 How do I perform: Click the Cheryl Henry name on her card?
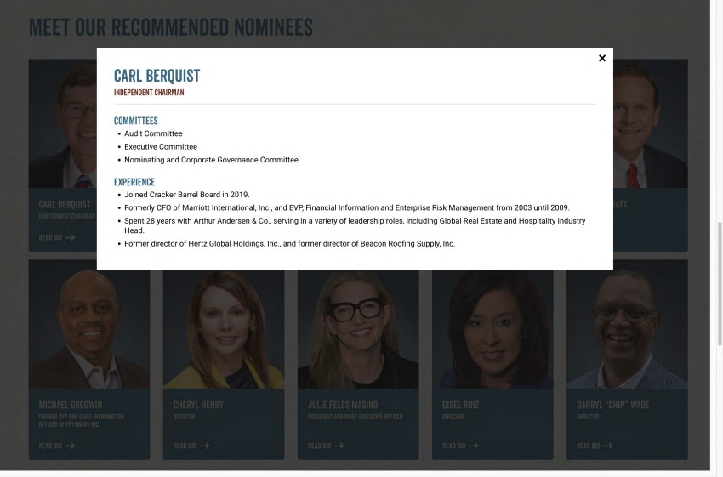(x=198, y=405)
